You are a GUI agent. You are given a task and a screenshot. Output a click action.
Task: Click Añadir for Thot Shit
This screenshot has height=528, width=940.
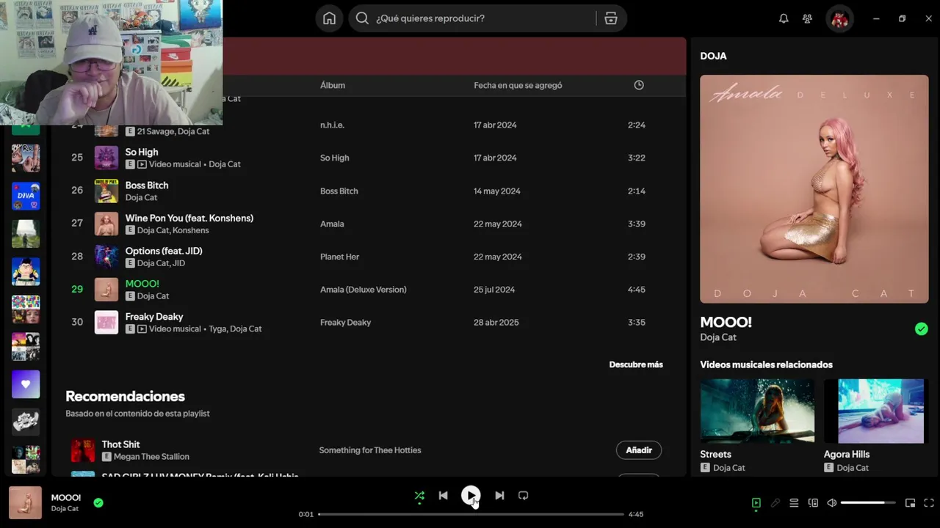coord(639,450)
